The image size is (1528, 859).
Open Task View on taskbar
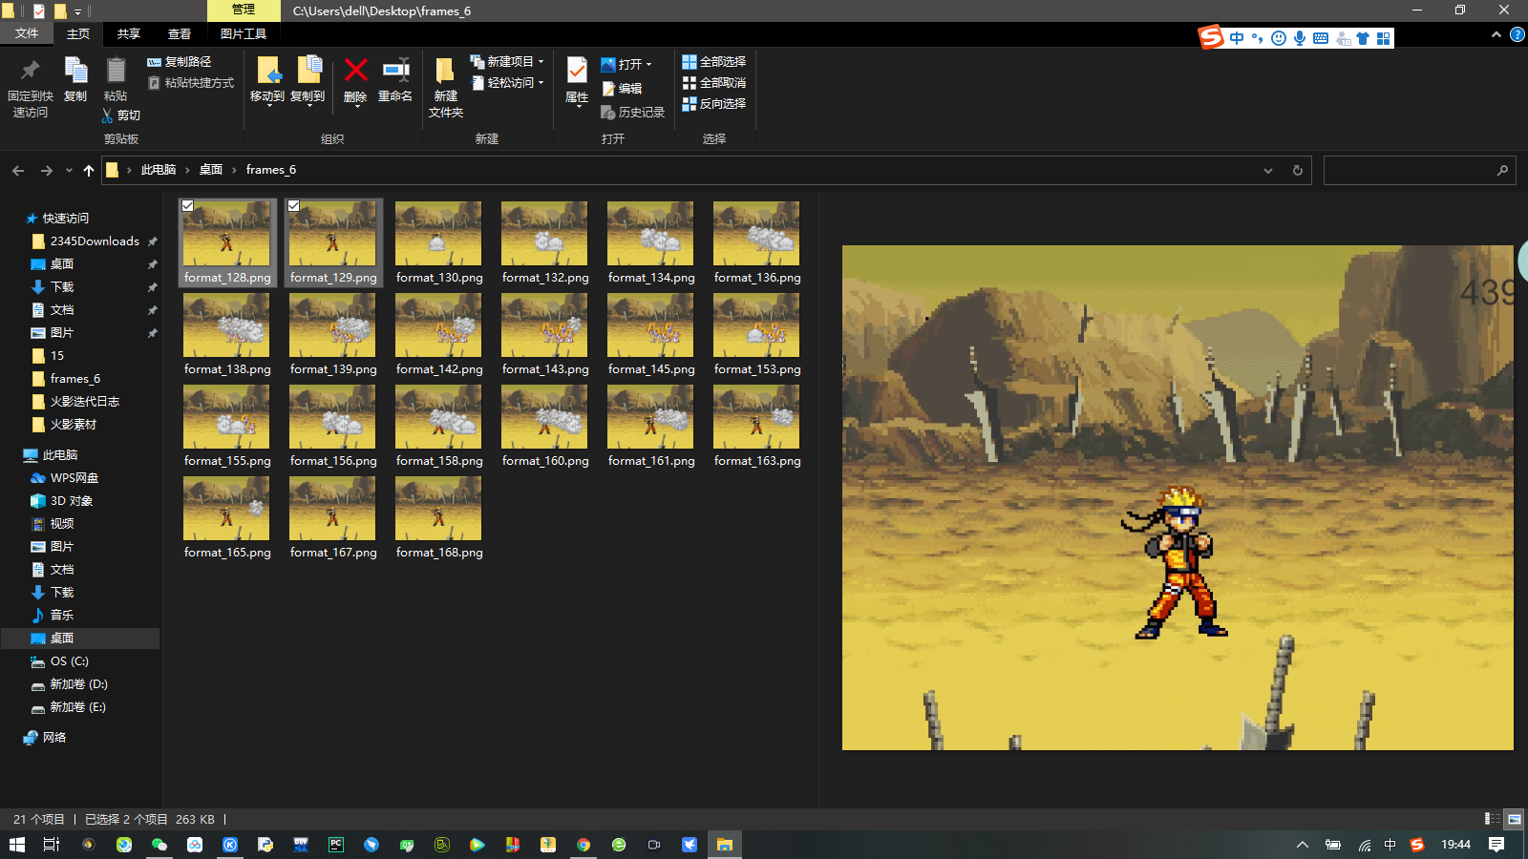pyautogui.click(x=52, y=845)
